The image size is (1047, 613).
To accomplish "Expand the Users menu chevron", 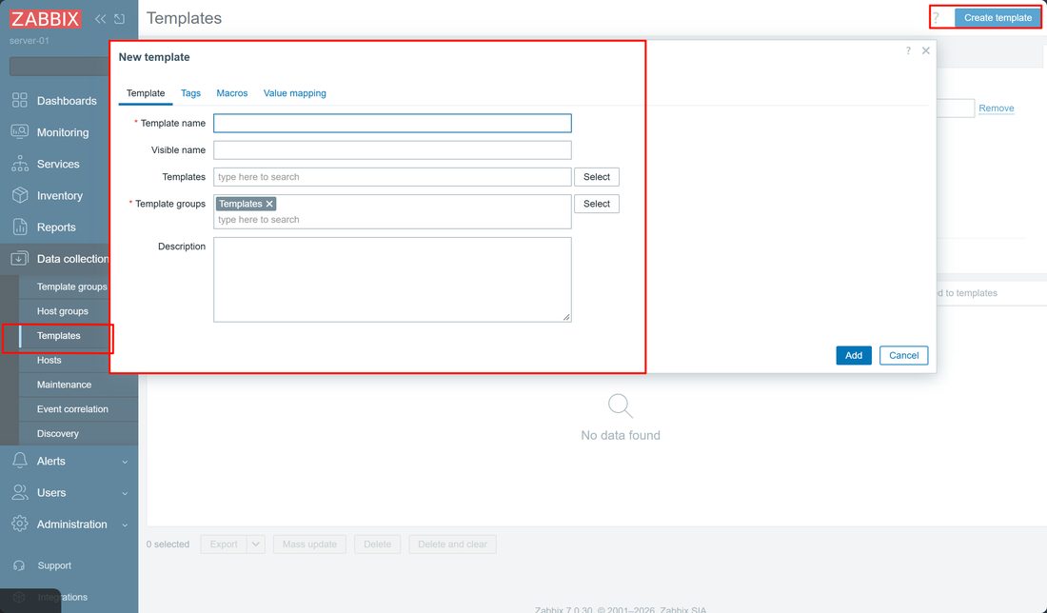I will 125,493.
